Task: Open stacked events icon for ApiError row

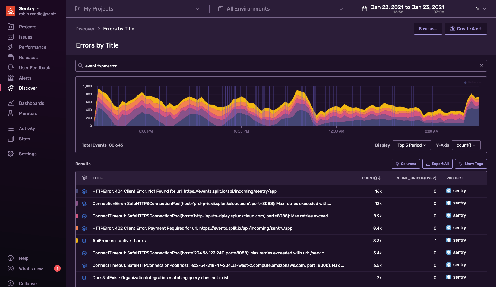Action: click(x=84, y=241)
